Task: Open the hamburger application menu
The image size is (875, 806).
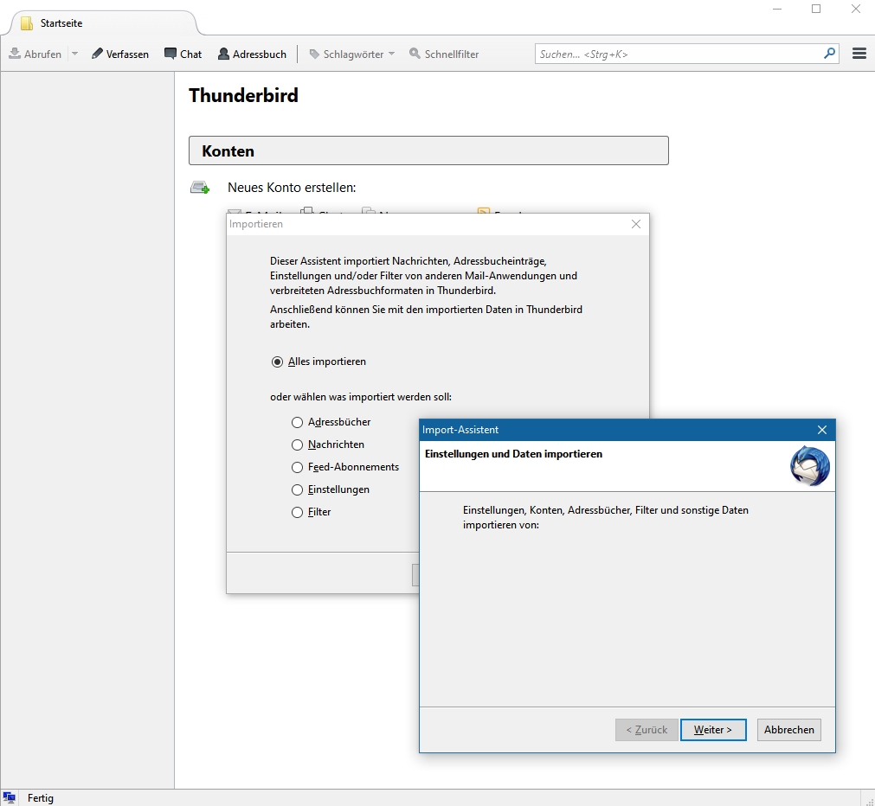Action: click(x=859, y=54)
